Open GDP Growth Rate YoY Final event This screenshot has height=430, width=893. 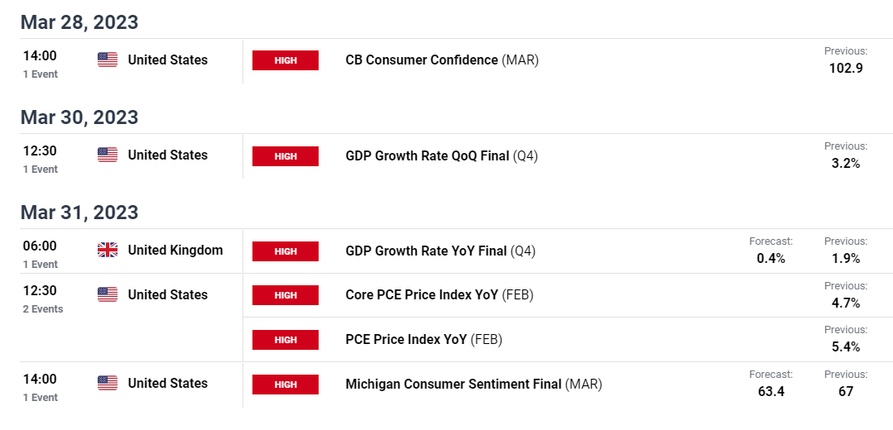(440, 251)
